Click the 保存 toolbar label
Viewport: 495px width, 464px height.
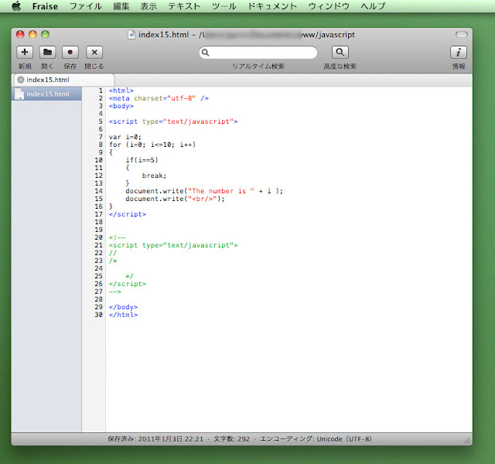tap(70, 67)
